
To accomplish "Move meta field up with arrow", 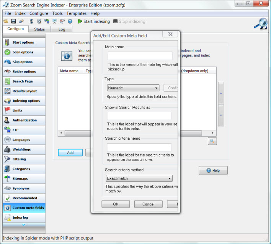I will (221, 93).
